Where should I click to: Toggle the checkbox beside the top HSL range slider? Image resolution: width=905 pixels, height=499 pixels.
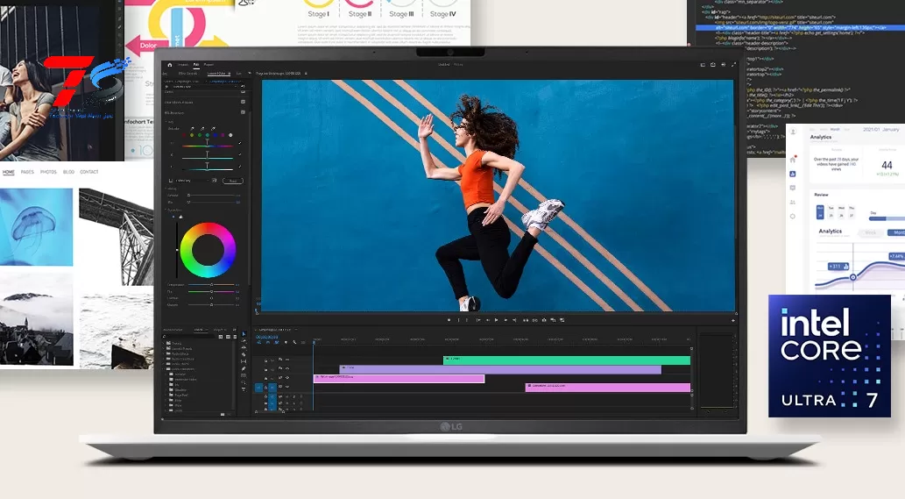240,144
